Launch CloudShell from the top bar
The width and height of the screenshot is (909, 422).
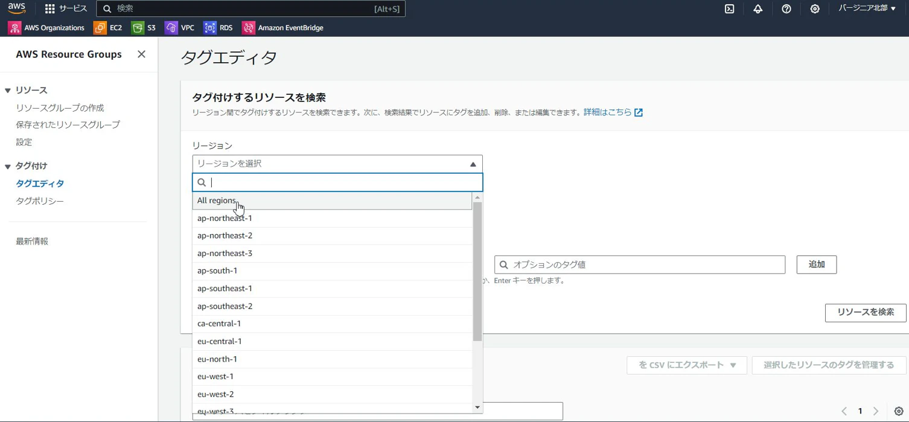click(x=730, y=8)
